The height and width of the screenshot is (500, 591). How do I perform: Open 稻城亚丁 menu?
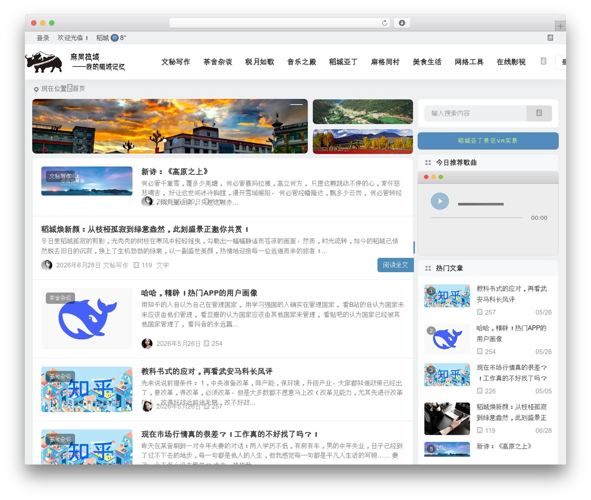[343, 62]
